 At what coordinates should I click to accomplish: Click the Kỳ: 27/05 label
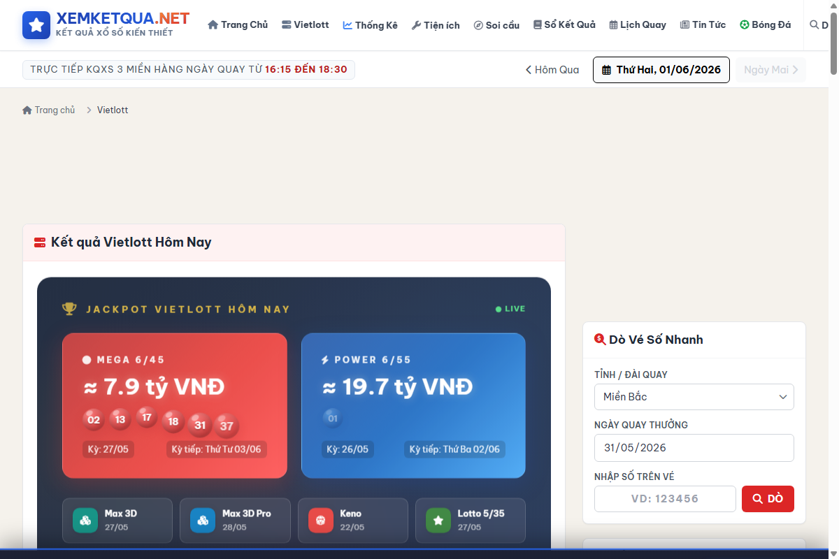click(x=108, y=449)
